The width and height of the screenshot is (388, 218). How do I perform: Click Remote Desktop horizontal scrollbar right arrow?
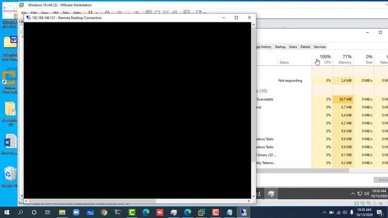[249, 201]
